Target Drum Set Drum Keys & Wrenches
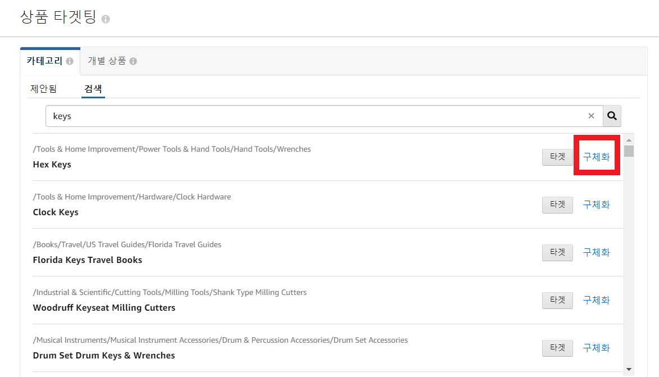659x377 pixels. point(557,348)
